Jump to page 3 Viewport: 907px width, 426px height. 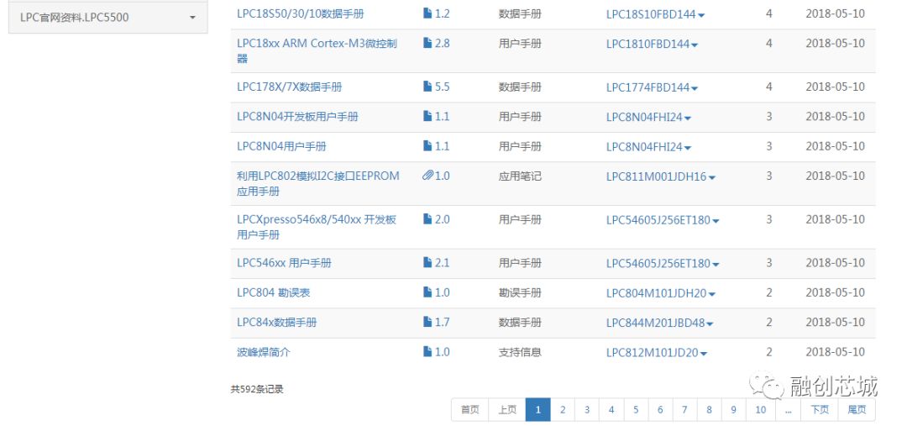tap(586, 410)
